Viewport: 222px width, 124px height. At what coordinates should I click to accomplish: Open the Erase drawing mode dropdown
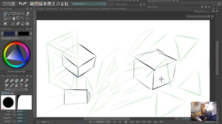tap(16, 90)
